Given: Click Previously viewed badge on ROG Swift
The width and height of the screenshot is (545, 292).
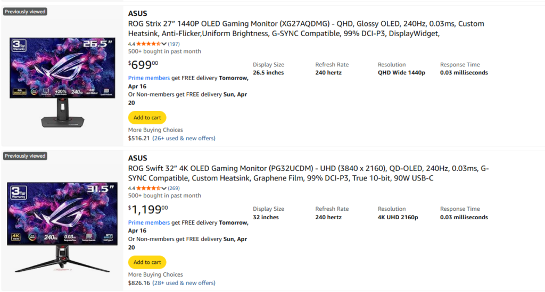Looking at the screenshot, I should pos(25,156).
